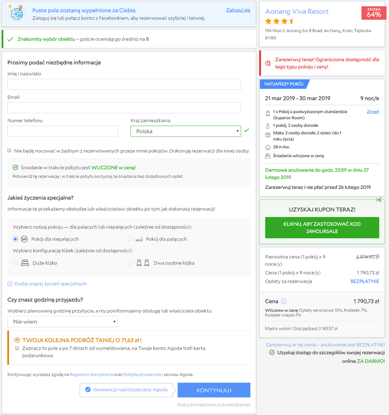The image size is (389, 415).
Task: Expand the arrival time dropdown Nie wiem
Action: tap(62, 322)
